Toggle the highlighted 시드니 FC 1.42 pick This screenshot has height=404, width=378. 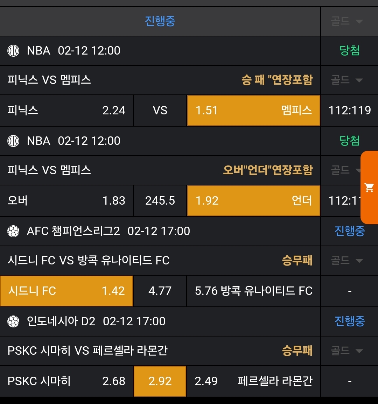(x=66, y=291)
